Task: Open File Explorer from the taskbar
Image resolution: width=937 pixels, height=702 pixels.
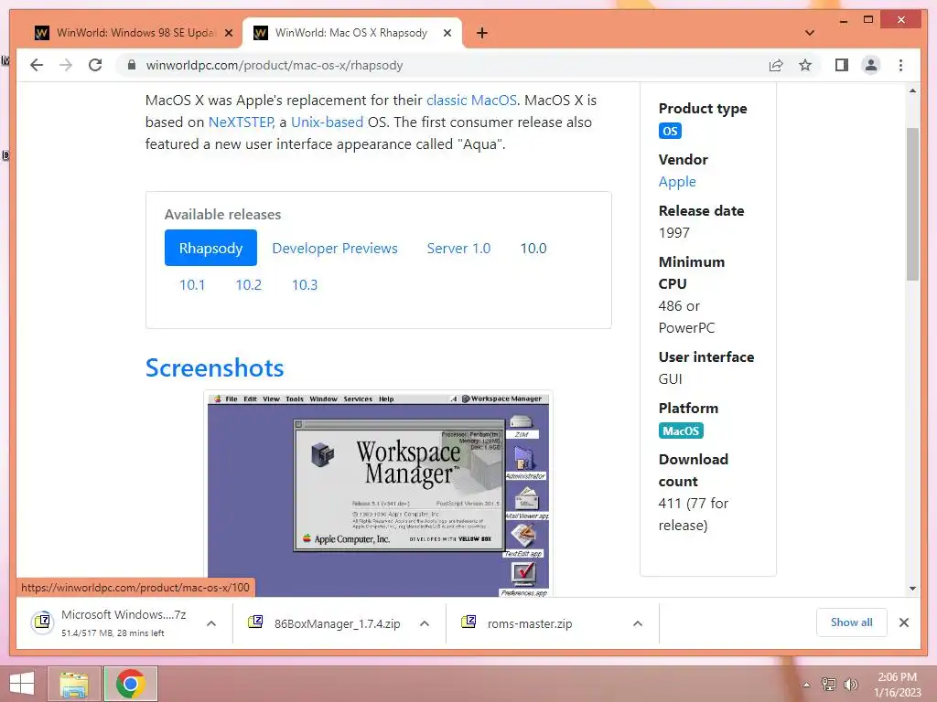Action: [74, 684]
